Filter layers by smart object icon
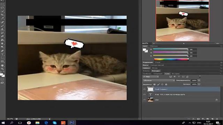223x125 pixels. (187, 77)
